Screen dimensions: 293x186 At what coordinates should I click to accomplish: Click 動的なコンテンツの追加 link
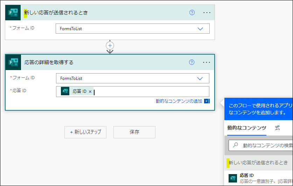coord(179,101)
